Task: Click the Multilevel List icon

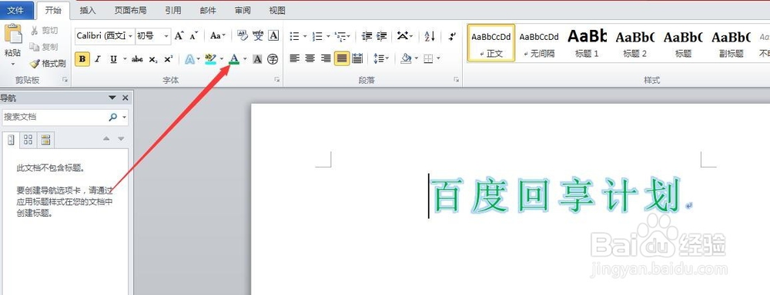Action: tap(340, 36)
